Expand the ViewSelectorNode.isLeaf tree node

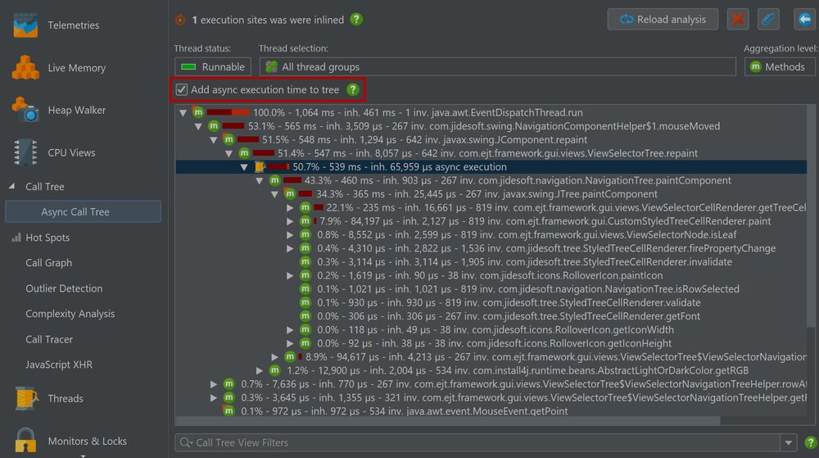pos(290,234)
